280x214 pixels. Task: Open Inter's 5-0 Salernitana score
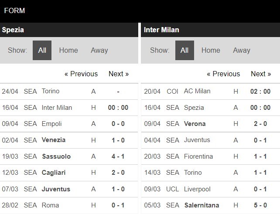click(x=261, y=205)
